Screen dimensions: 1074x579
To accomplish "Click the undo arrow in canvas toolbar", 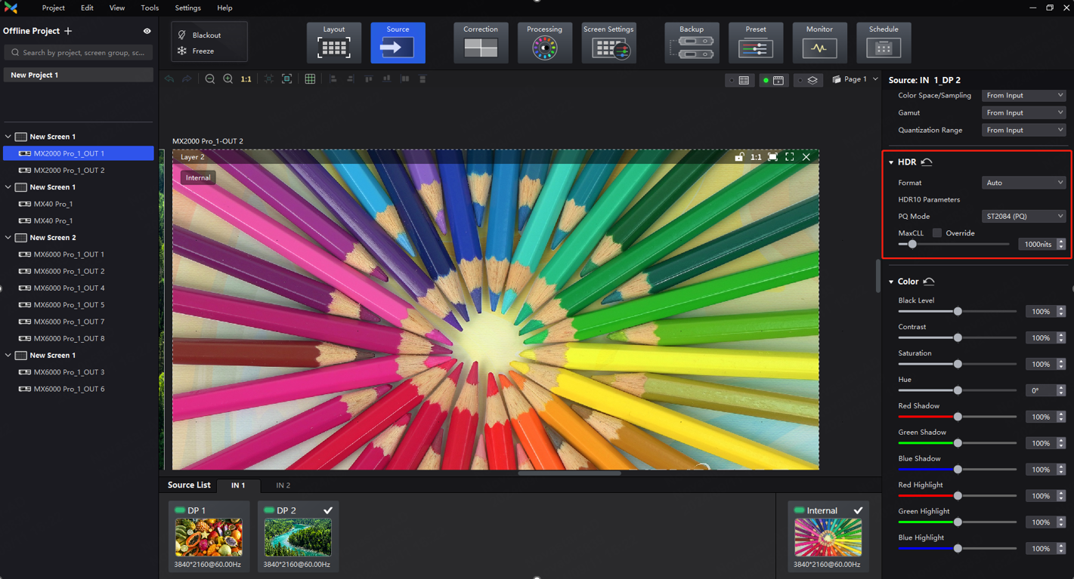I will tap(169, 79).
